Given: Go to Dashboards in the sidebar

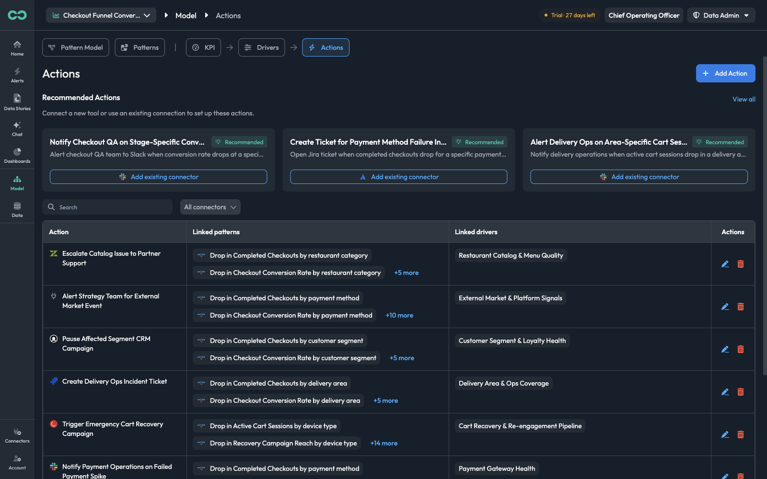Looking at the screenshot, I should 17,156.
